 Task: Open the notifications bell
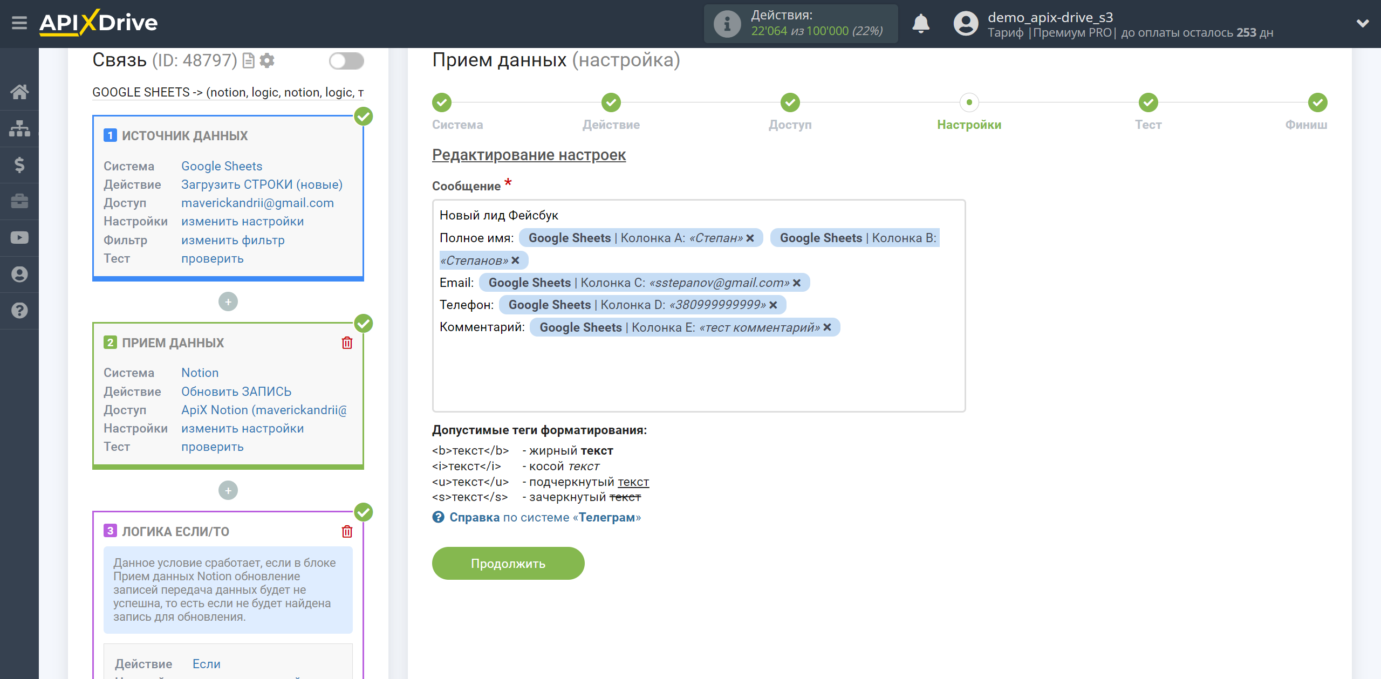[x=921, y=24]
